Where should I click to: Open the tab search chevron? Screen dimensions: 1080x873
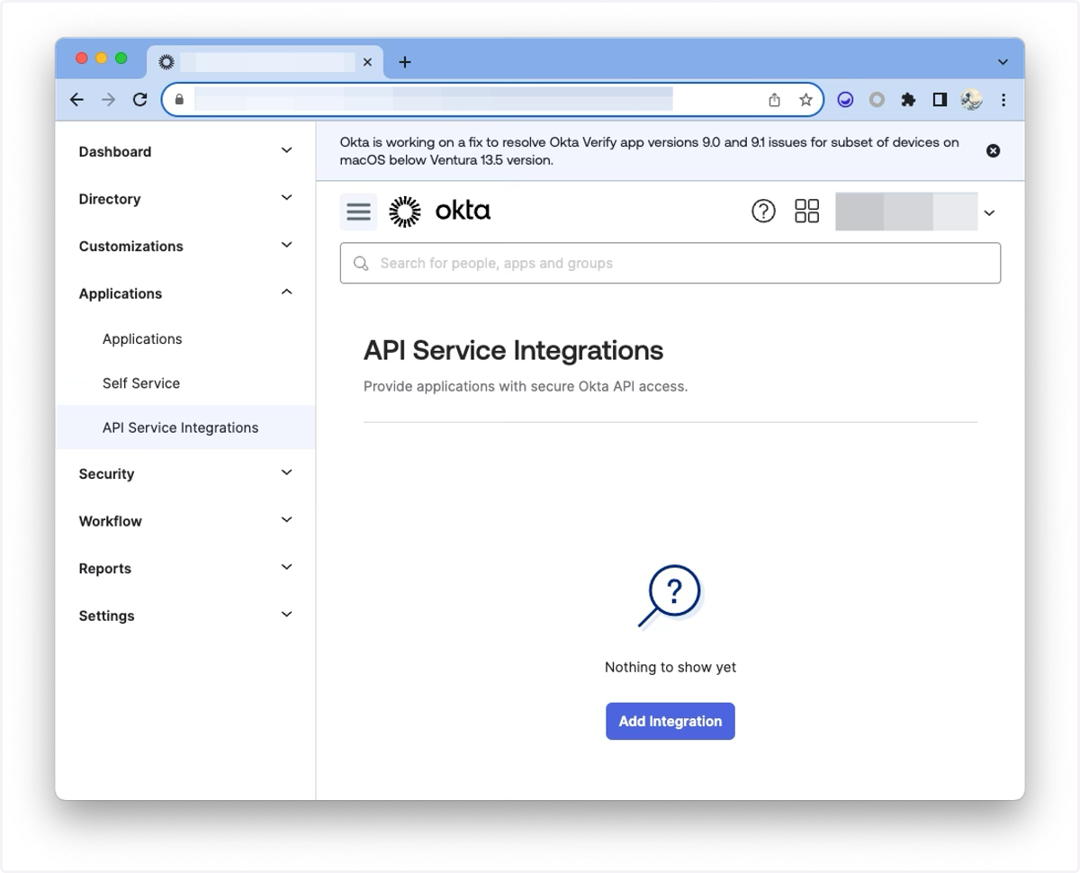[x=1003, y=62]
